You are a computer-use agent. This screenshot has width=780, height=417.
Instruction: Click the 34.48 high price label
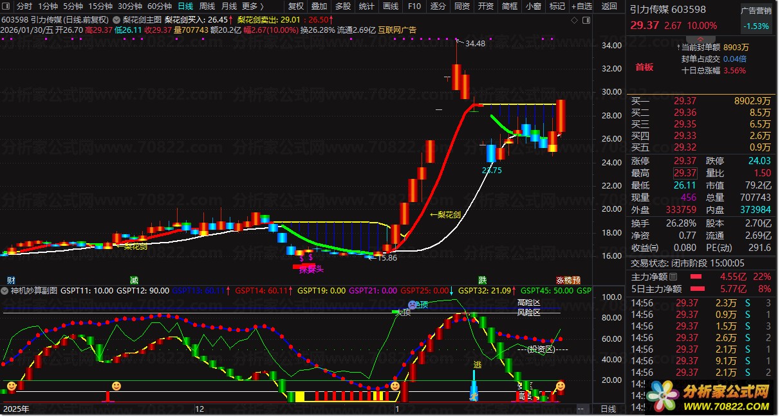[x=475, y=44]
